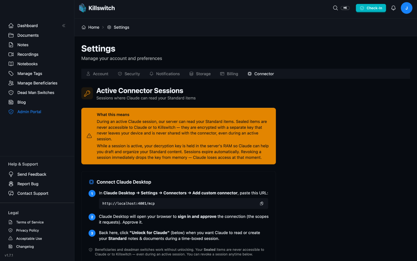Image resolution: width=417 pixels, height=261 pixels.
Task: Open Manage Tags page
Action: click(x=30, y=74)
